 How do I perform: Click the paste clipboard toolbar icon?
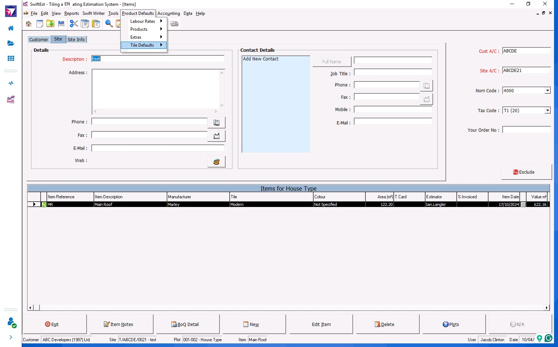96,24
